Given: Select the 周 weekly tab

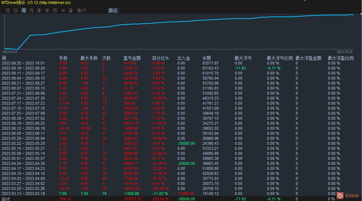Looking at the screenshot, I should (x=24, y=10).
